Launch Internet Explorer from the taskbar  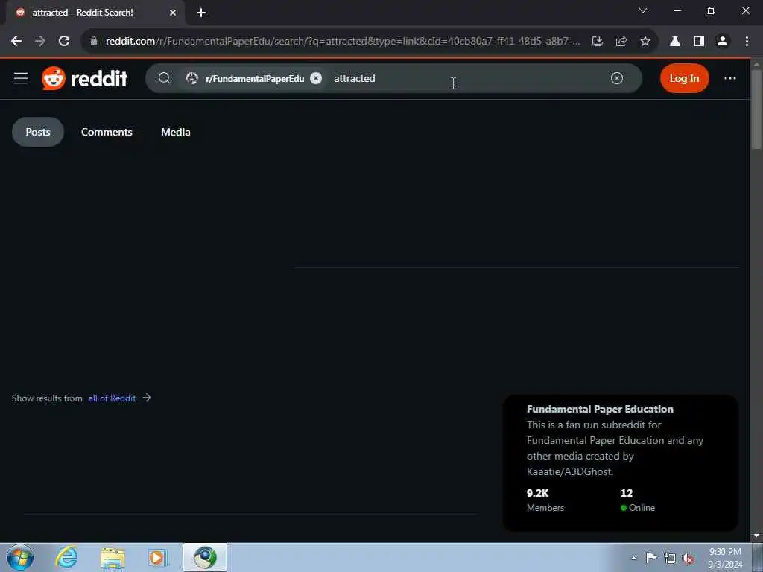click(66, 557)
